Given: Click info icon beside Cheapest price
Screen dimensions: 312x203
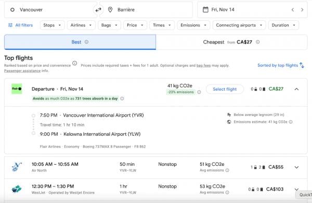Looking at the screenshot, I should pyautogui.click(x=258, y=42).
